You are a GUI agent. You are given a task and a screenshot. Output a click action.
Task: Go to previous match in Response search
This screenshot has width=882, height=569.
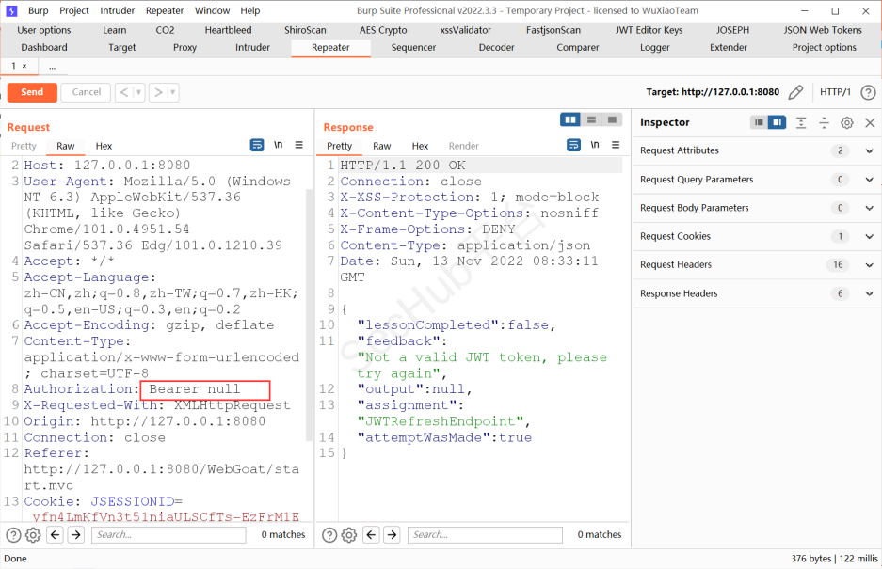pyautogui.click(x=372, y=534)
